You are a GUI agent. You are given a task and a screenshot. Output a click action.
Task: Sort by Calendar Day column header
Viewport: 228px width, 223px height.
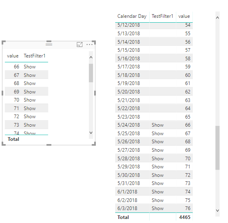click(x=132, y=16)
